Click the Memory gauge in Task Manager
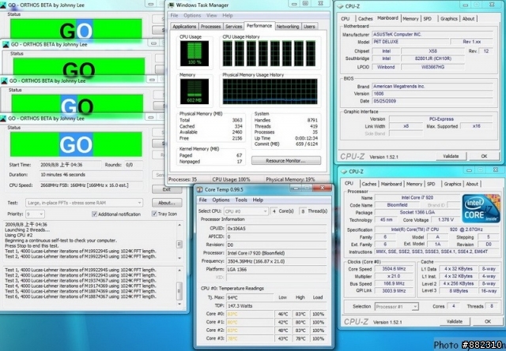Image resolution: width=506 pixels, height=351 pixels. pyautogui.click(x=194, y=91)
